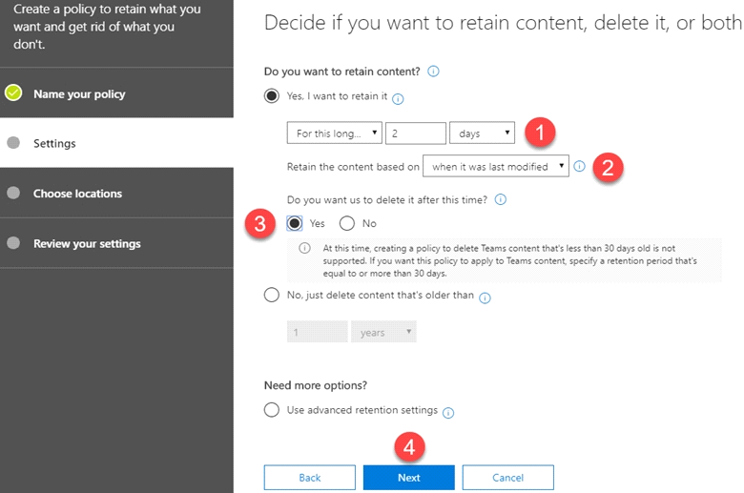Click info icon next to 'No, just delete content'
Viewport: 744px width, 493px height.
click(x=485, y=298)
